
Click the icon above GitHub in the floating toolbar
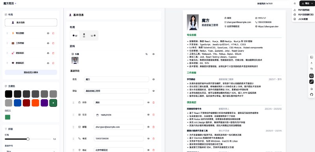click(311, 89)
